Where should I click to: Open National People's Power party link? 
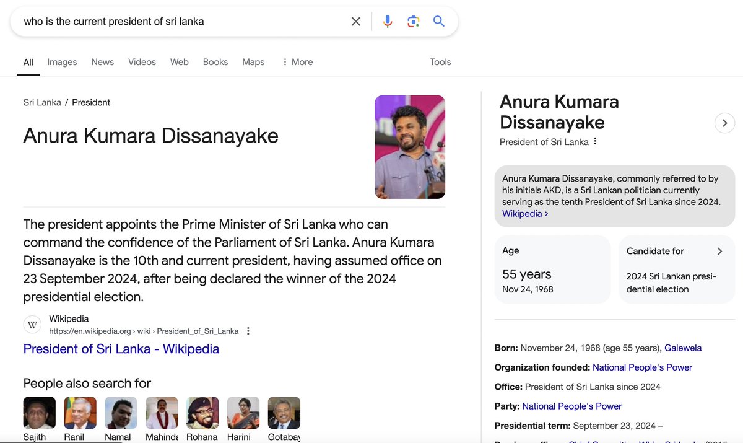coord(572,406)
